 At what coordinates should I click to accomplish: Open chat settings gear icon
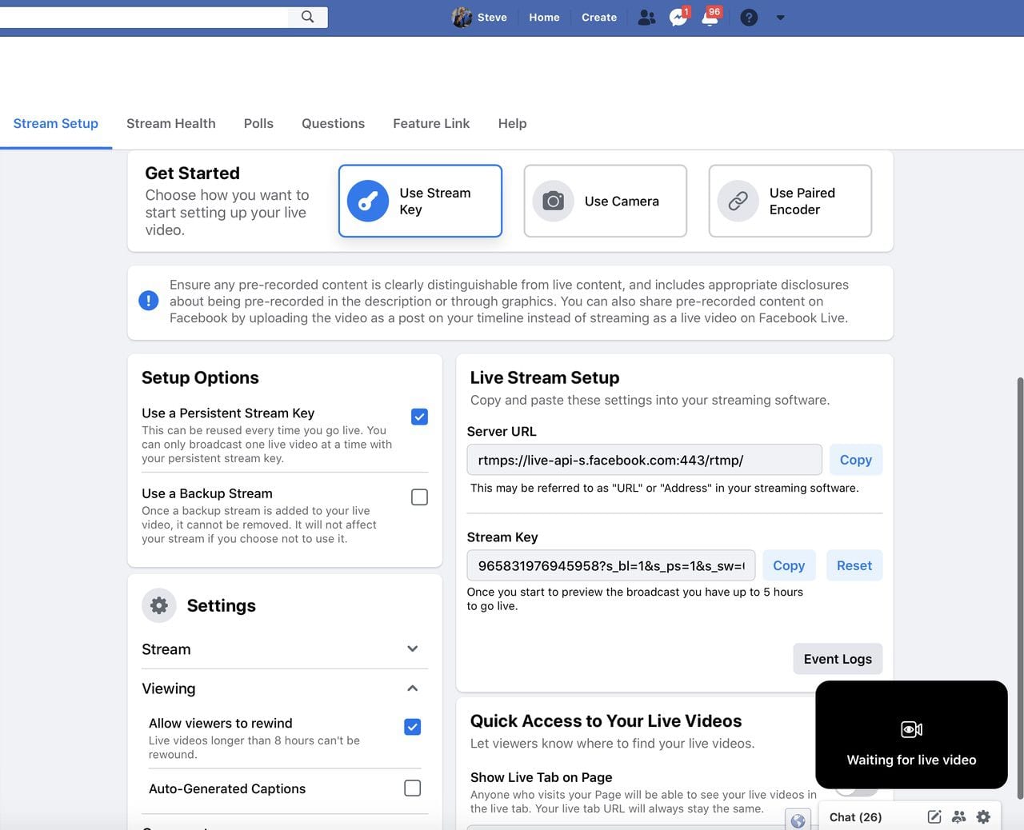point(983,816)
